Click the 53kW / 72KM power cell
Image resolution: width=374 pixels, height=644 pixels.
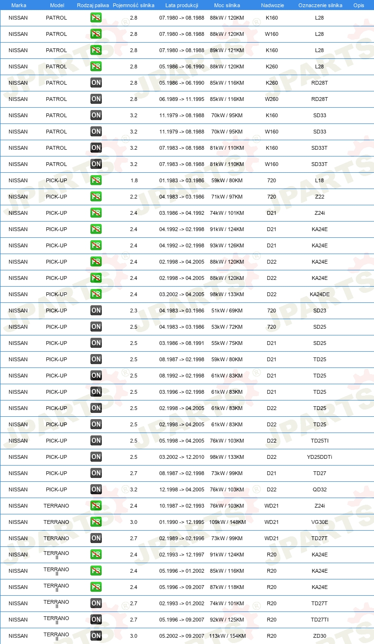[x=227, y=327]
